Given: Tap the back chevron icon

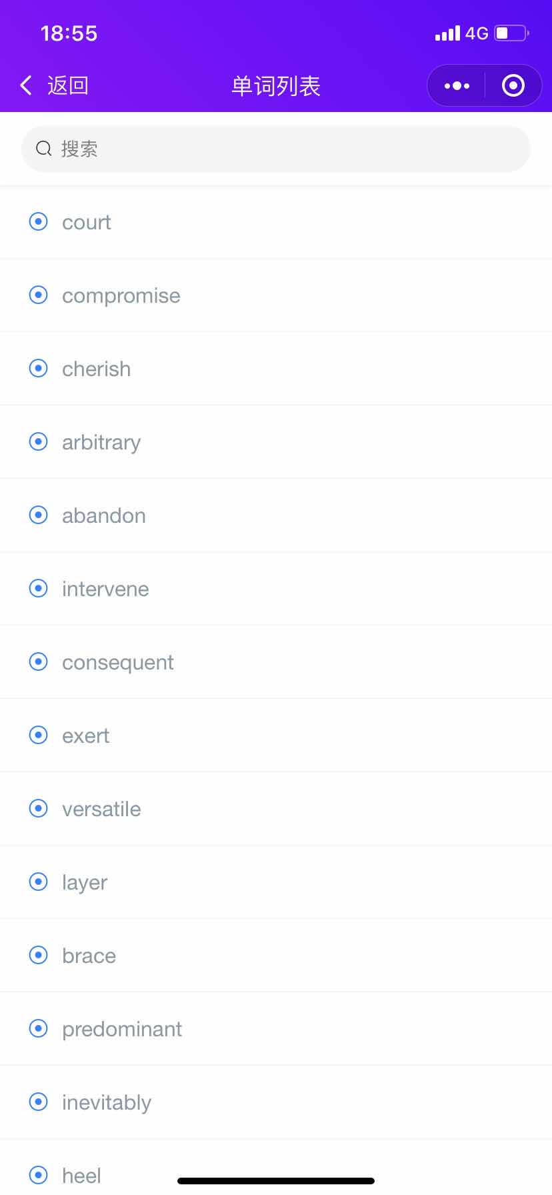Looking at the screenshot, I should 26,85.
